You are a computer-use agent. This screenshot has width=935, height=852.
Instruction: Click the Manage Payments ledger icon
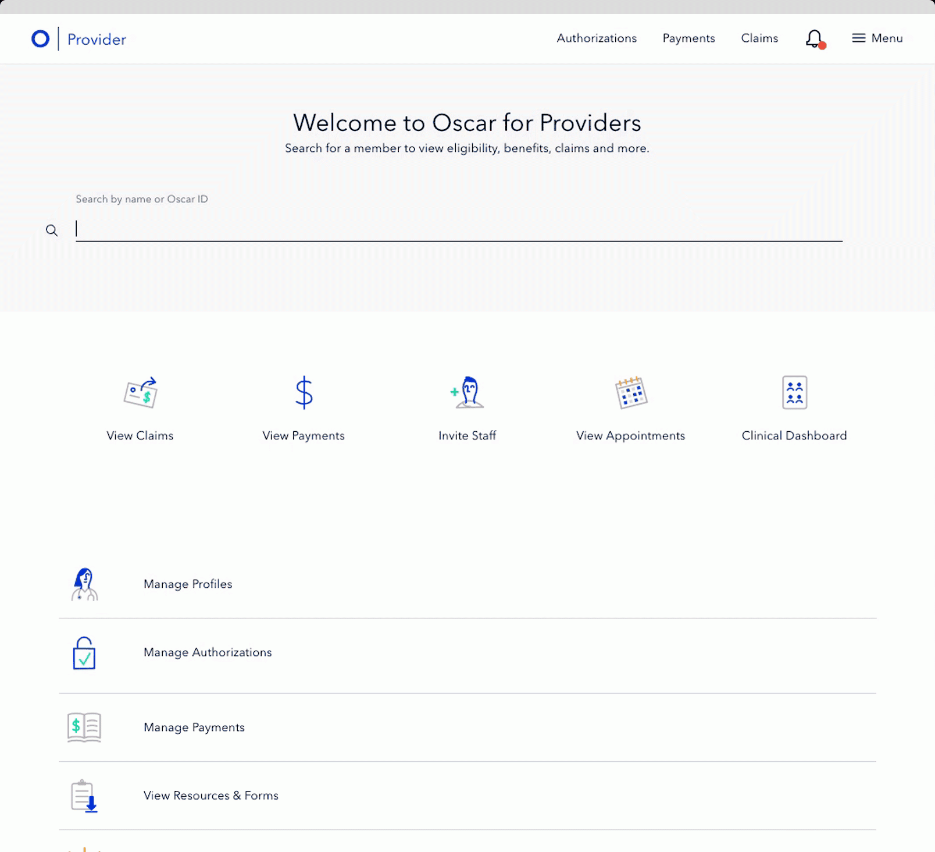pyautogui.click(x=83, y=727)
